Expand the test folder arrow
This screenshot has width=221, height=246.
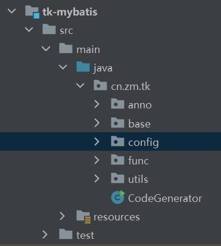click(45, 235)
